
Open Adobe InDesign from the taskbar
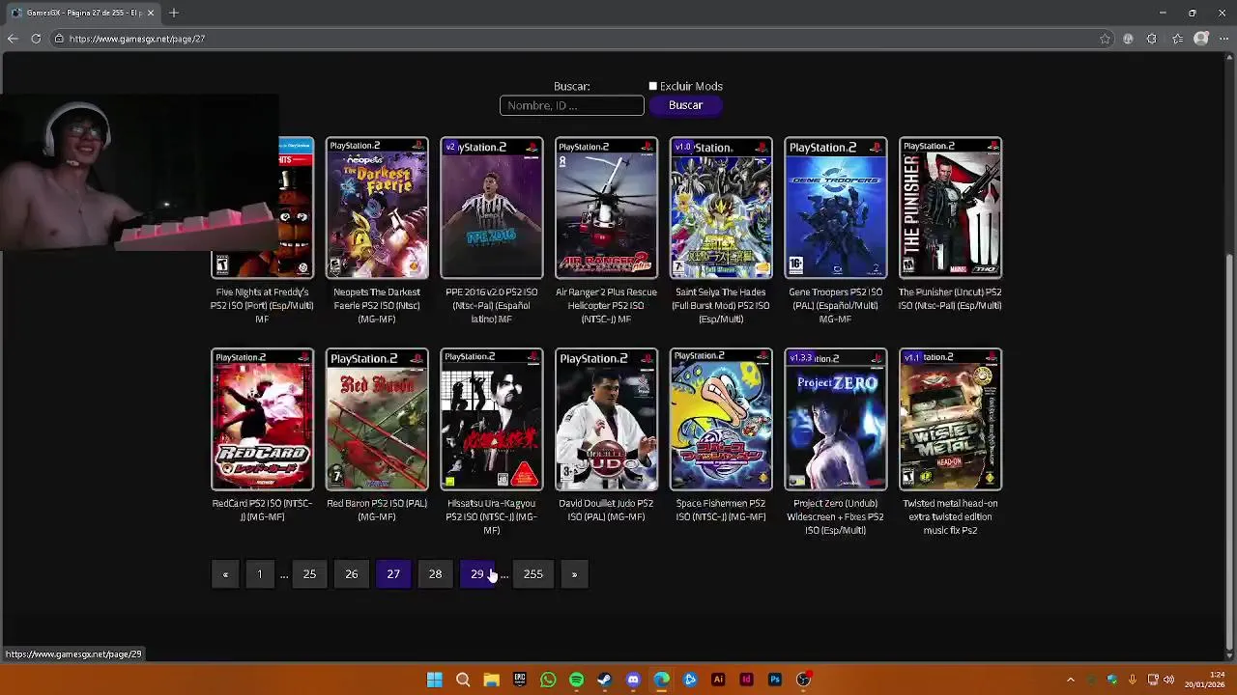746,680
